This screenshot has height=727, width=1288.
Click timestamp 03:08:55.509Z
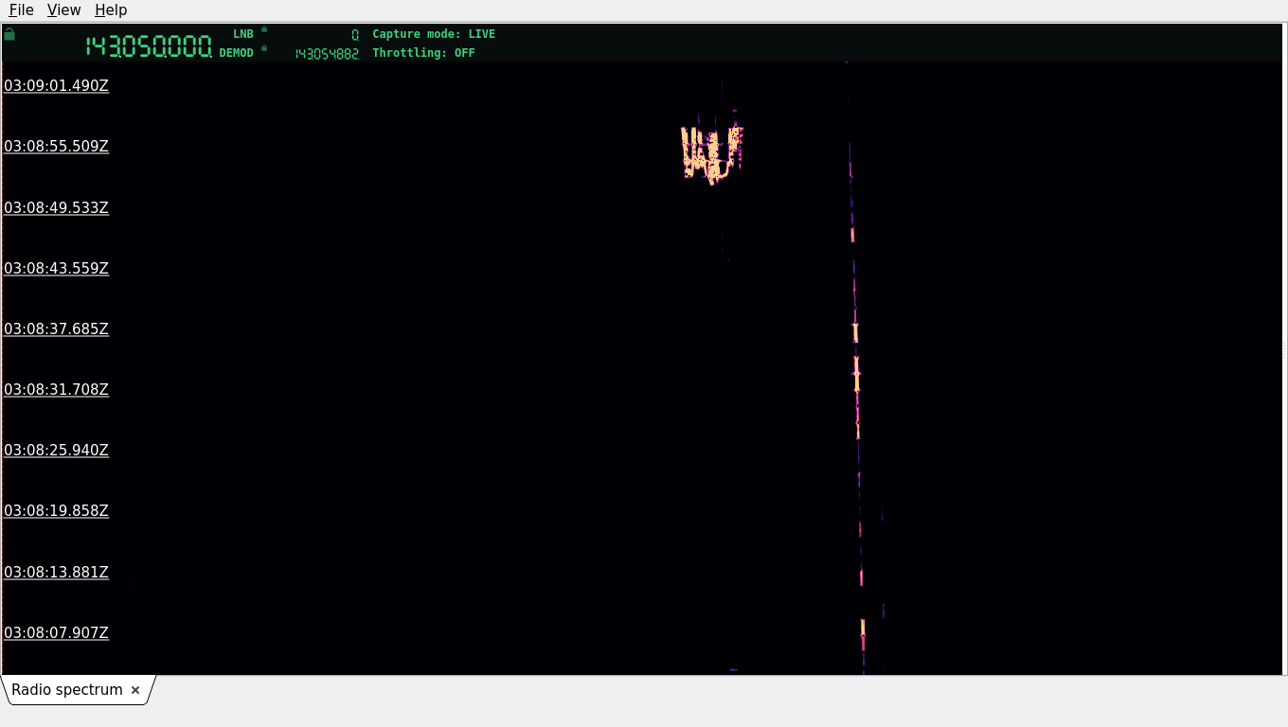tap(56, 147)
